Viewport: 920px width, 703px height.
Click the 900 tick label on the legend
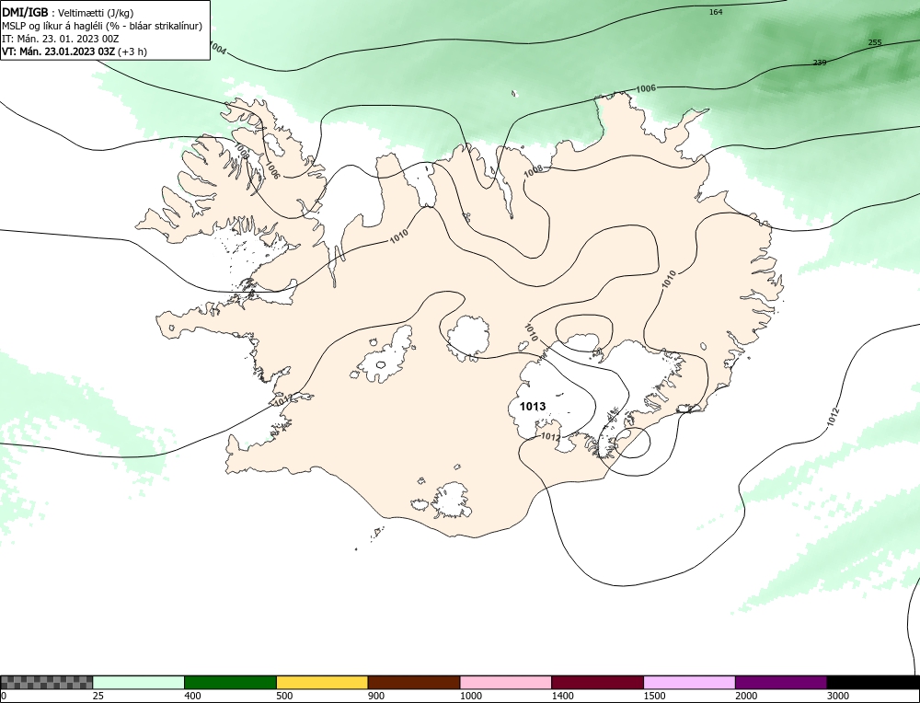[x=376, y=696]
